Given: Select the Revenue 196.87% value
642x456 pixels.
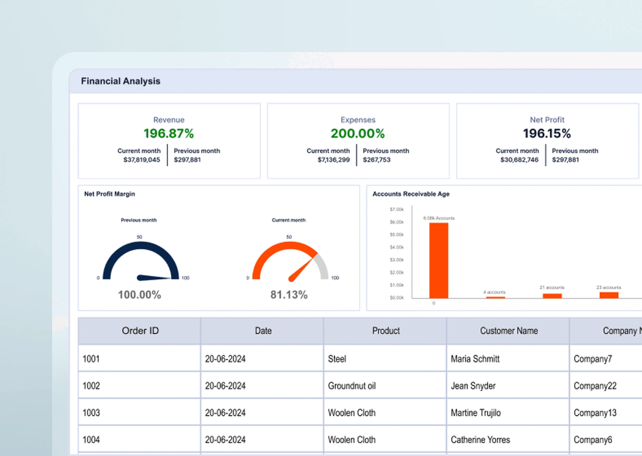Looking at the screenshot, I should coord(169,134).
